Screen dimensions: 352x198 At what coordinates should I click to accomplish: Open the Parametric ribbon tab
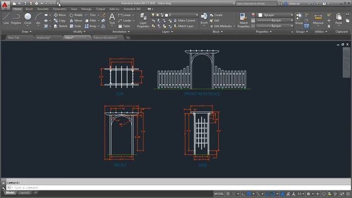tap(59, 9)
